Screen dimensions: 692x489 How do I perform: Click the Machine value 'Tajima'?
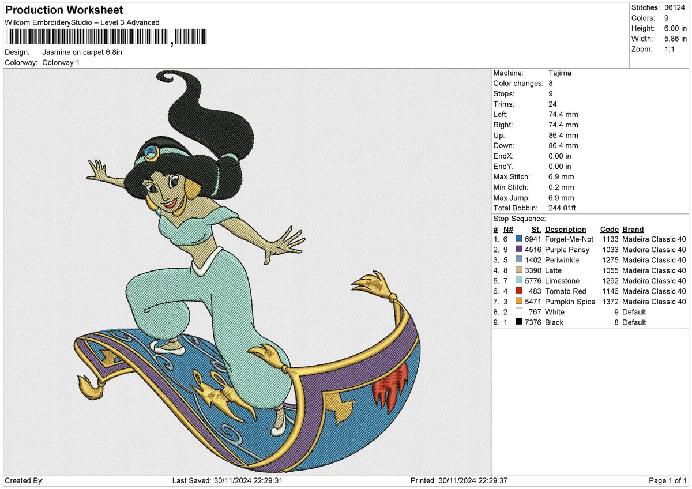pos(560,73)
